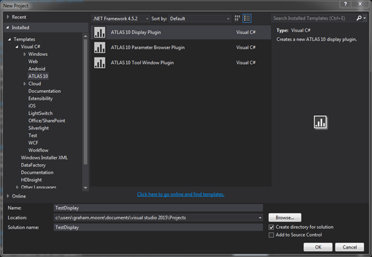
Task: Click the template tree scrollbar up arrow
Action: (85, 36)
